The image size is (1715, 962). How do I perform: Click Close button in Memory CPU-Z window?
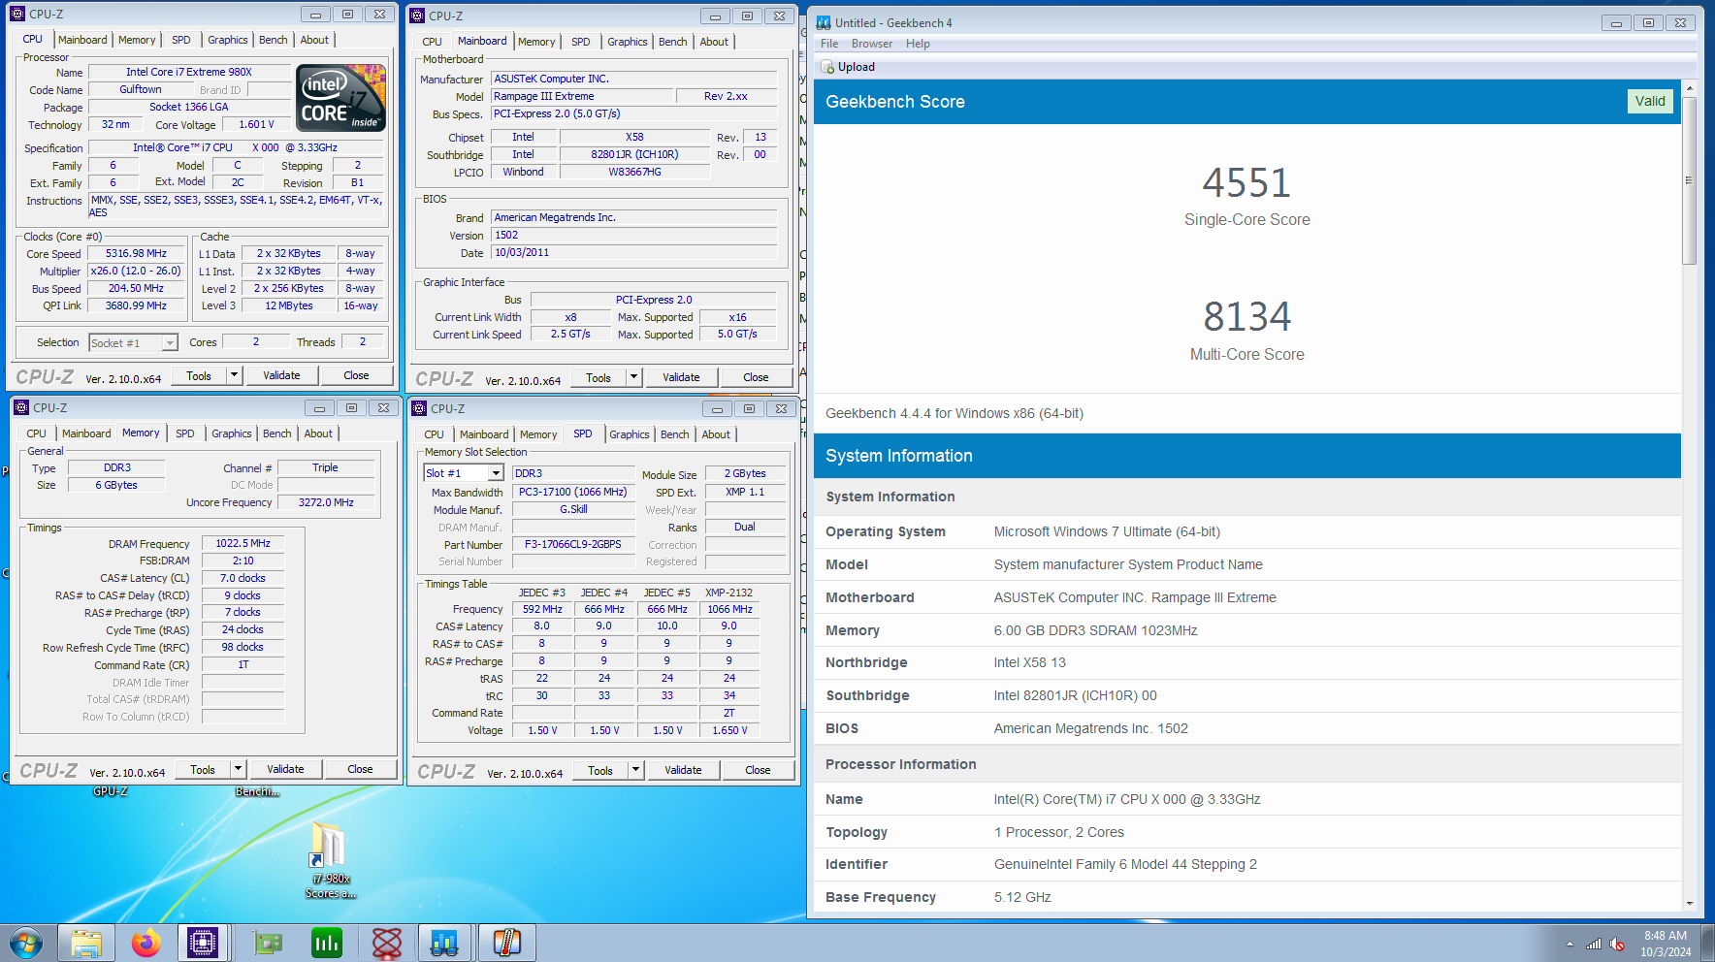(360, 769)
